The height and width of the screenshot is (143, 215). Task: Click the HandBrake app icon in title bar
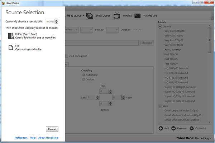click(x=3, y=3)
